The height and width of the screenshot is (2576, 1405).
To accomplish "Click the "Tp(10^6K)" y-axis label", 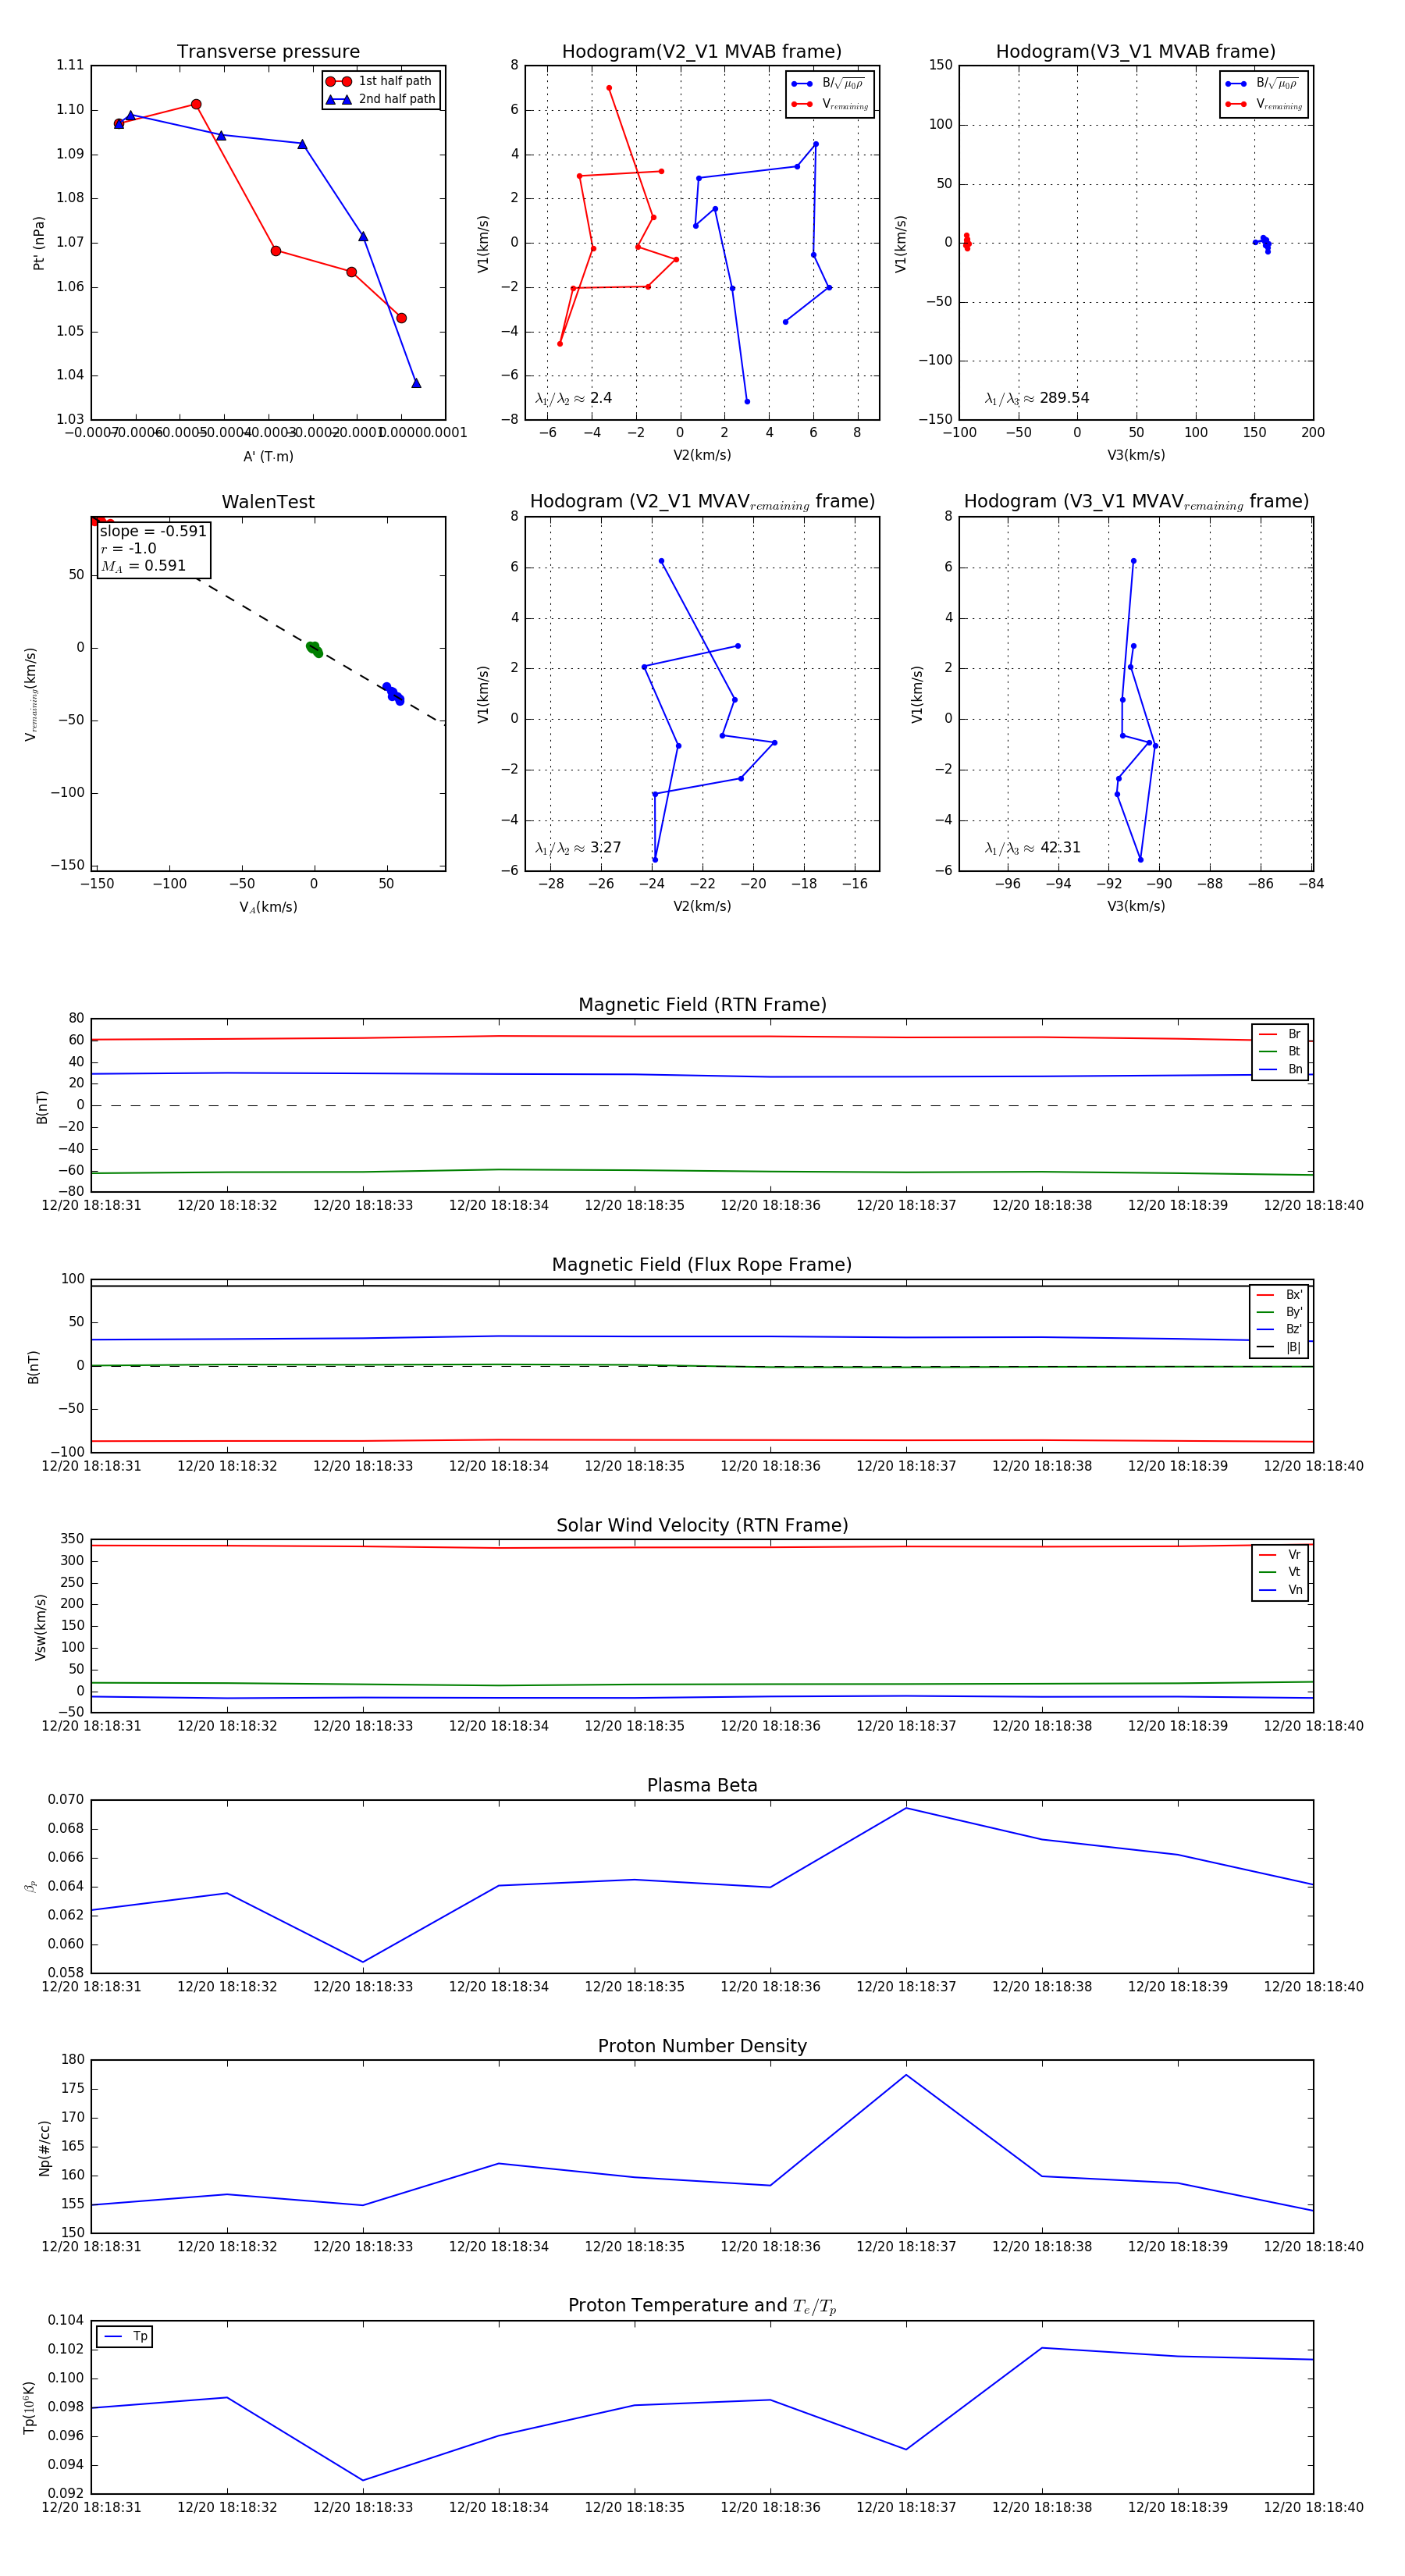I will coord(29,2407).
